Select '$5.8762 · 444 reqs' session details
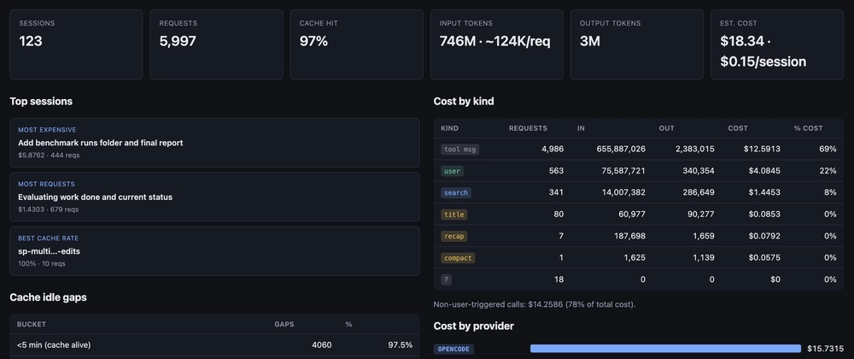Screen dimensions: 854x359 (x=49, y=156)
